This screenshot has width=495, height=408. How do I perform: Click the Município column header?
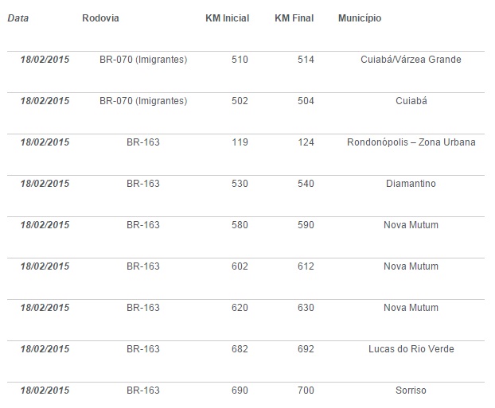click(x=359, y=18)
